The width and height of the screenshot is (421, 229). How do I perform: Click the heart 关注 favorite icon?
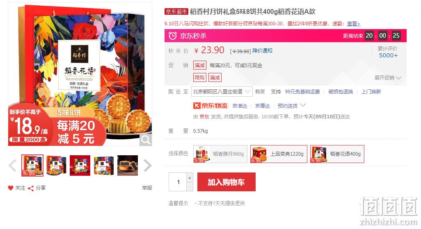pos(11,188)
